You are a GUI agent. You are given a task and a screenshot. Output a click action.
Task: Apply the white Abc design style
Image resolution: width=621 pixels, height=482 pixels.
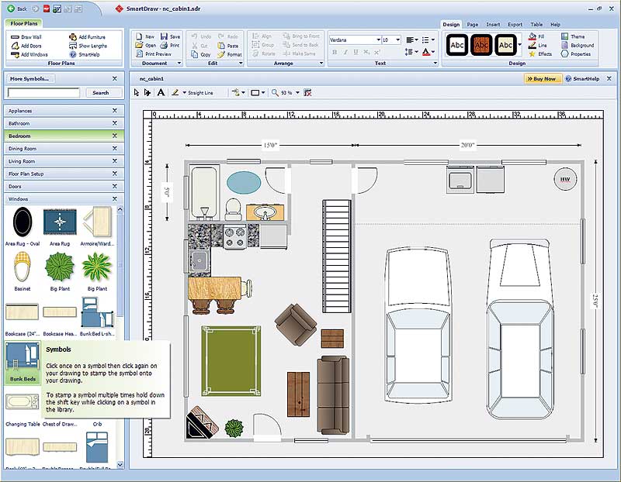[456, 45]
